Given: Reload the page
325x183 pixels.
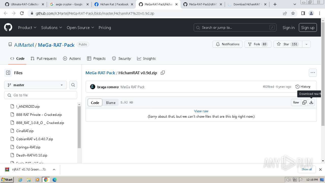Looking at the screenshot, I should 22,13.
